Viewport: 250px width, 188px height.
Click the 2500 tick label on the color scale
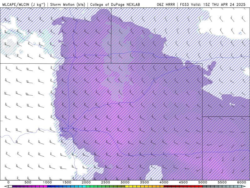pos(106,182)
